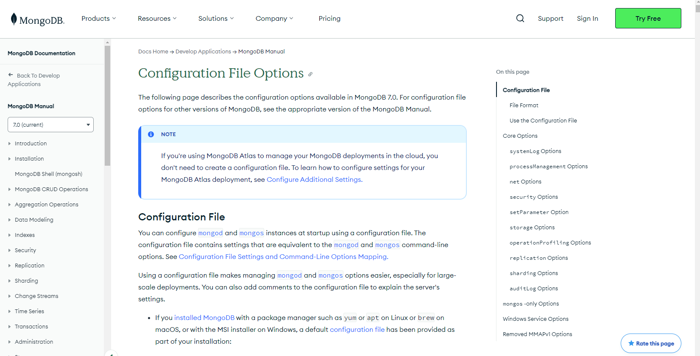Open the search magnifier icon
This screenshot has height=356, width=700.
coord(520,18)
